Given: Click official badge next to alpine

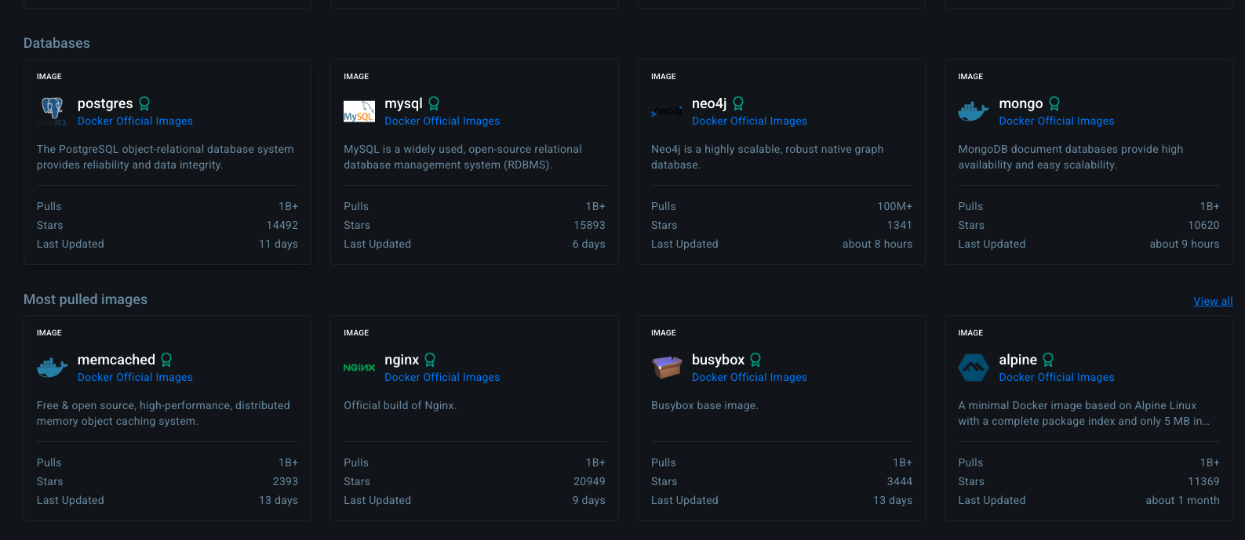Looking at the screenshot, I should point(1048,360).
